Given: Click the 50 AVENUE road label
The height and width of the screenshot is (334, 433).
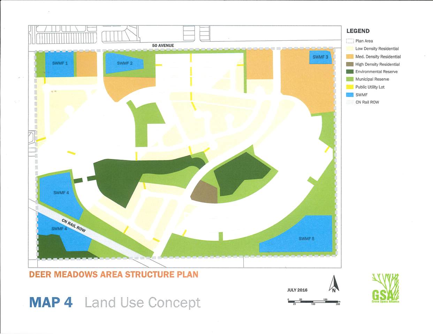Looking at the screenshot, I should coord(163,46).
